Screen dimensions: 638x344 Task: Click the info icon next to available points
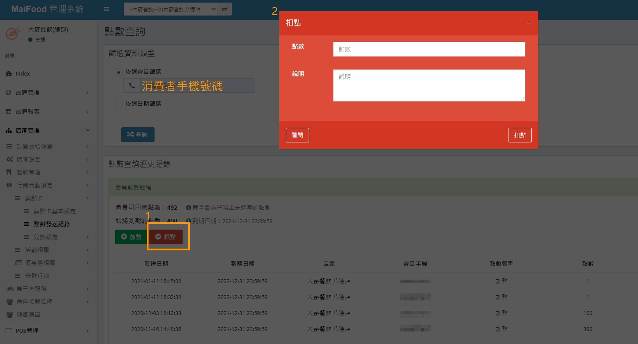pos(188,208)
